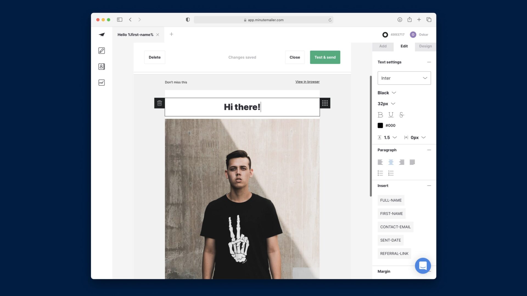
Task: Click the send paper plane logo icon
Action: click(102, 35)
